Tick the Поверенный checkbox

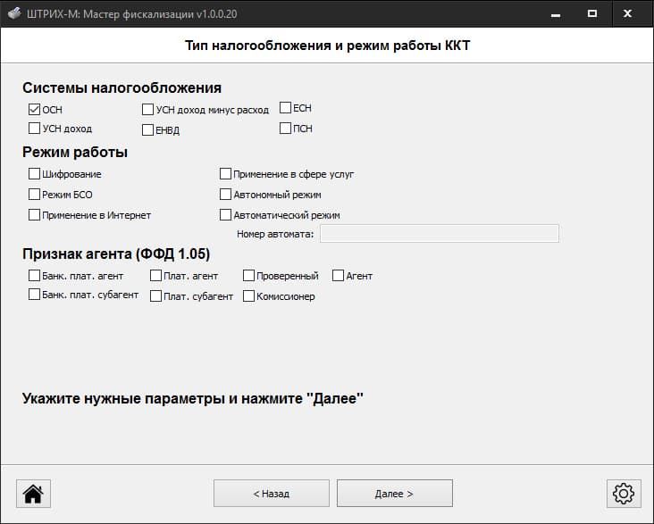[248, 275]
